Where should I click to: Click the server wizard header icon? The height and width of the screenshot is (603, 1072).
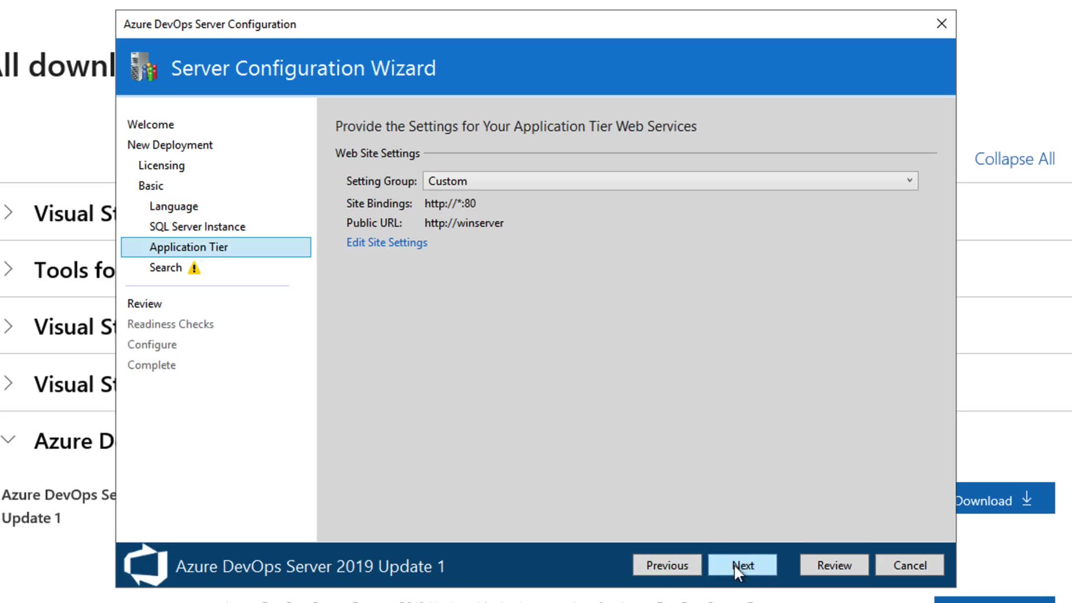click(143, 68)
